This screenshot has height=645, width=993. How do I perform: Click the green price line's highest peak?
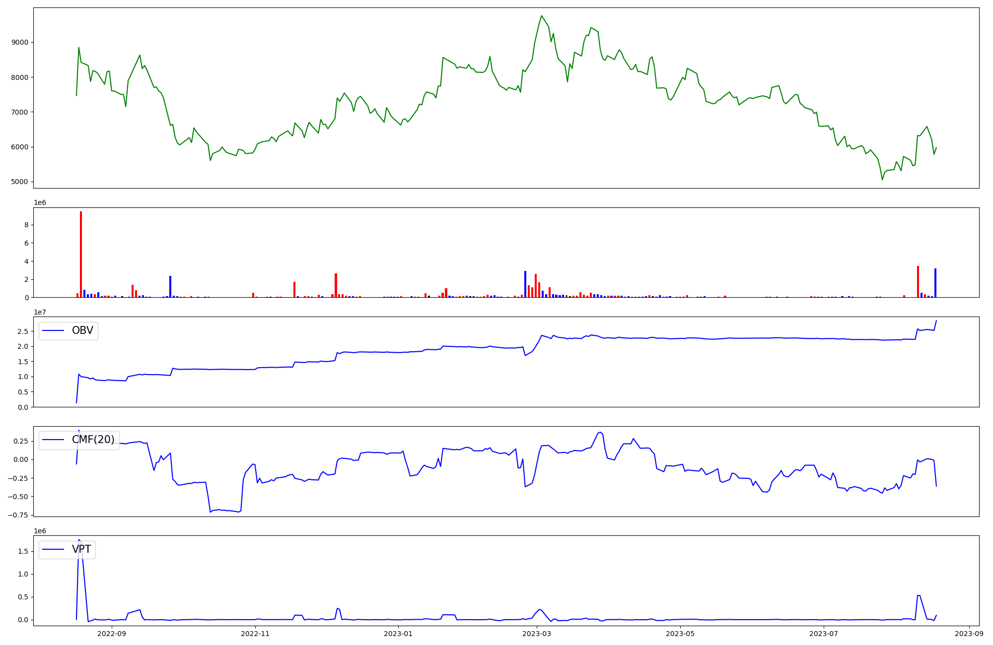(x=542, y=16)
